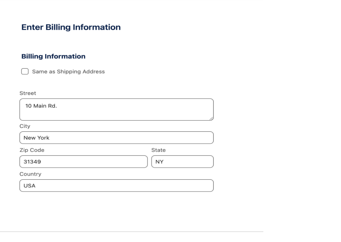The image size is (341, 242).
Task: Click the Street field label
Action: coord(28,93)
